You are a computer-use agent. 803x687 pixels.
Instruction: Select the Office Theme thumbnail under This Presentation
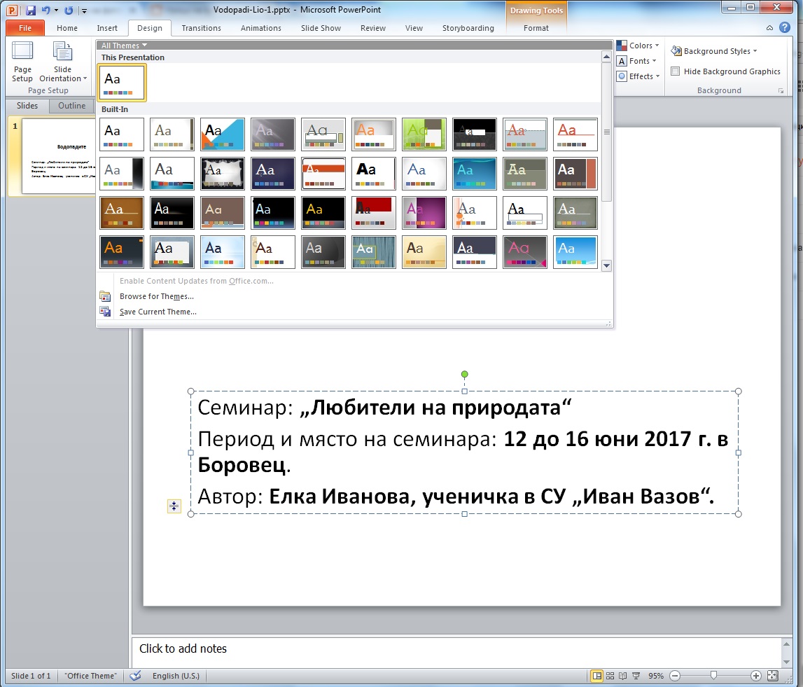(121, 82)
